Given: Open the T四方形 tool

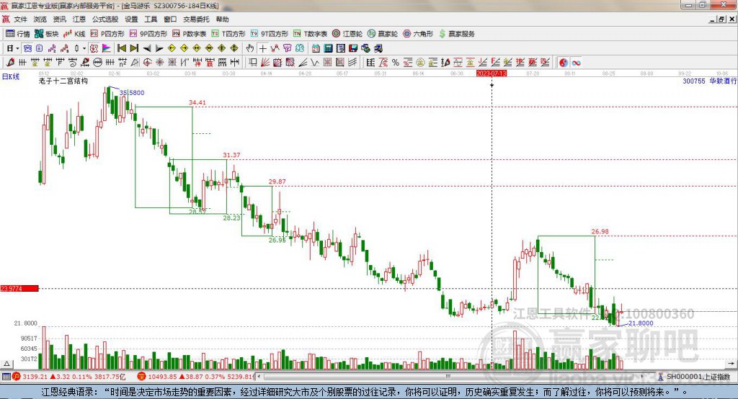Looking at the screenshot, I should 228,34.
